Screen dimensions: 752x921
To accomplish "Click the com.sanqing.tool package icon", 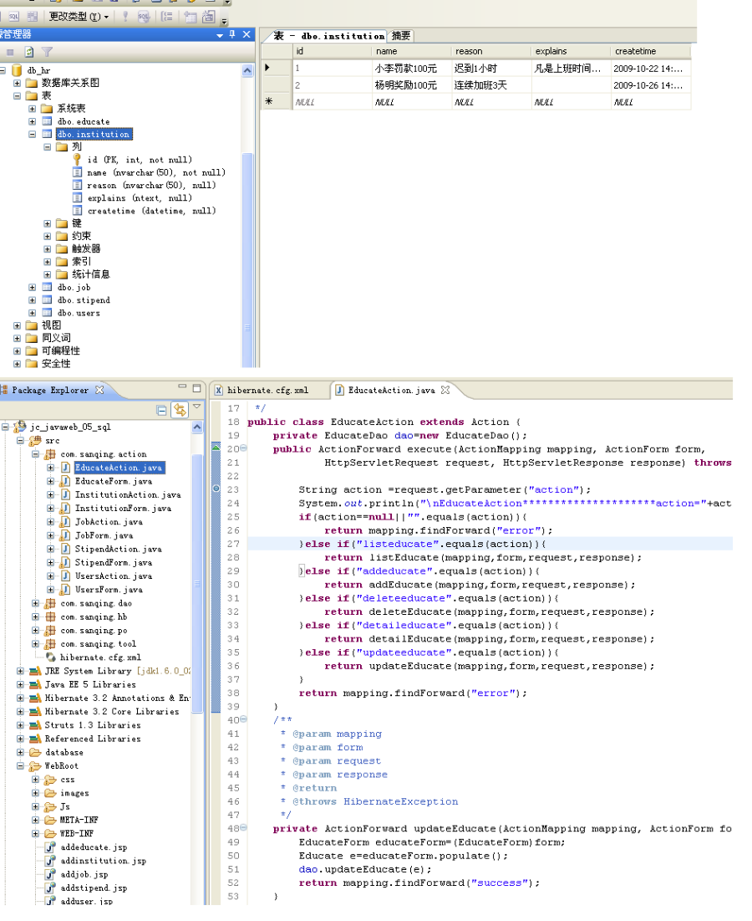I will pyautogui.click(x=51, y=644).
